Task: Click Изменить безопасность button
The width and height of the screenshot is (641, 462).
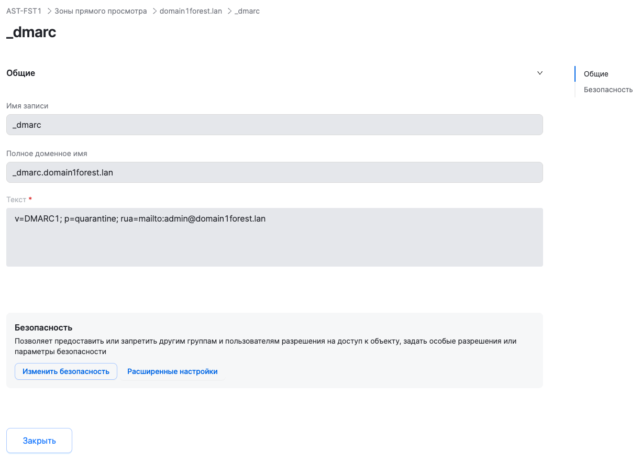Action: click(66, 371)
